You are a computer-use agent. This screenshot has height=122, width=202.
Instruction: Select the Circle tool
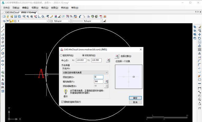pyautogui.click(x=3, y=53)
